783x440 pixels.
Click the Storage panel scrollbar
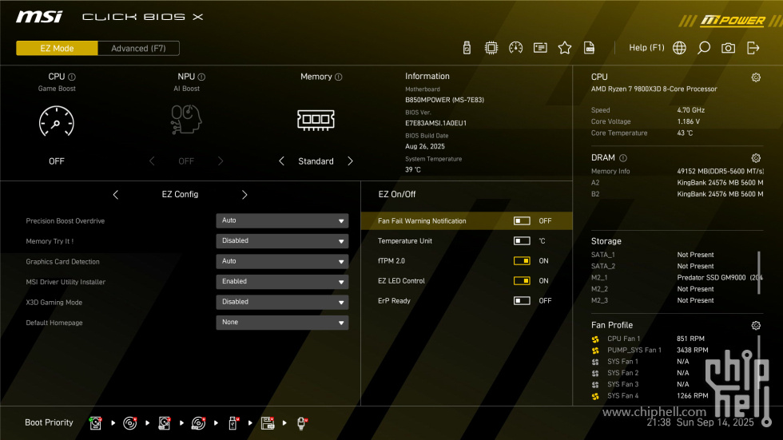[759, 273]
